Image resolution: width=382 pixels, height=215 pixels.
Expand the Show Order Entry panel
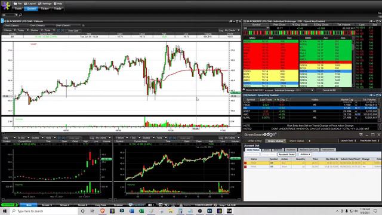(x=253, y=90)
